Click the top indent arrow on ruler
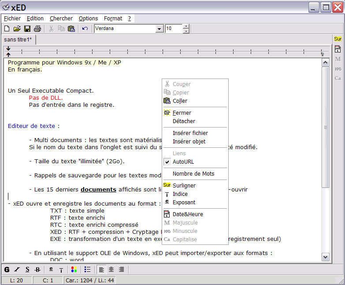This screenshot has height=285, width=345. tap(8, 49)
